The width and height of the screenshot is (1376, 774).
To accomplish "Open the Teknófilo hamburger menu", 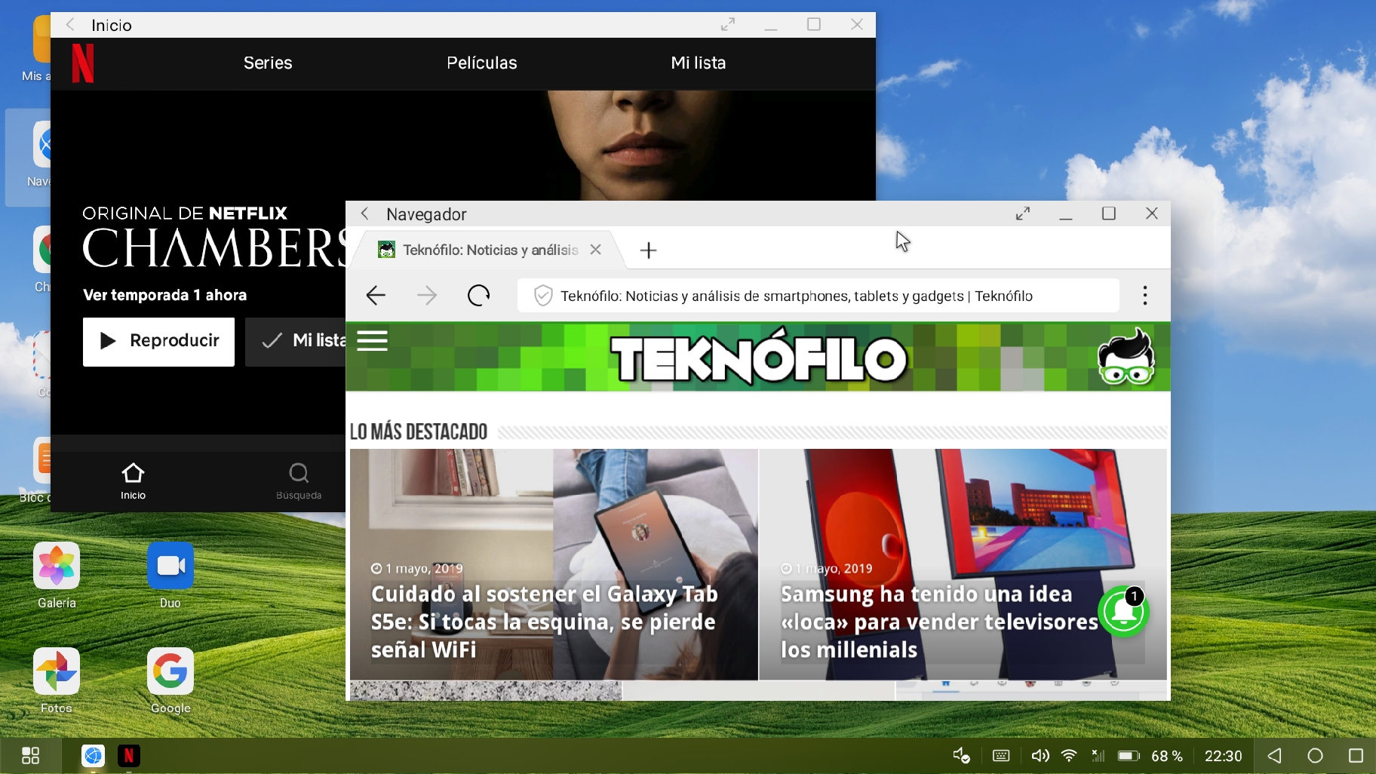I will [372, 341].
